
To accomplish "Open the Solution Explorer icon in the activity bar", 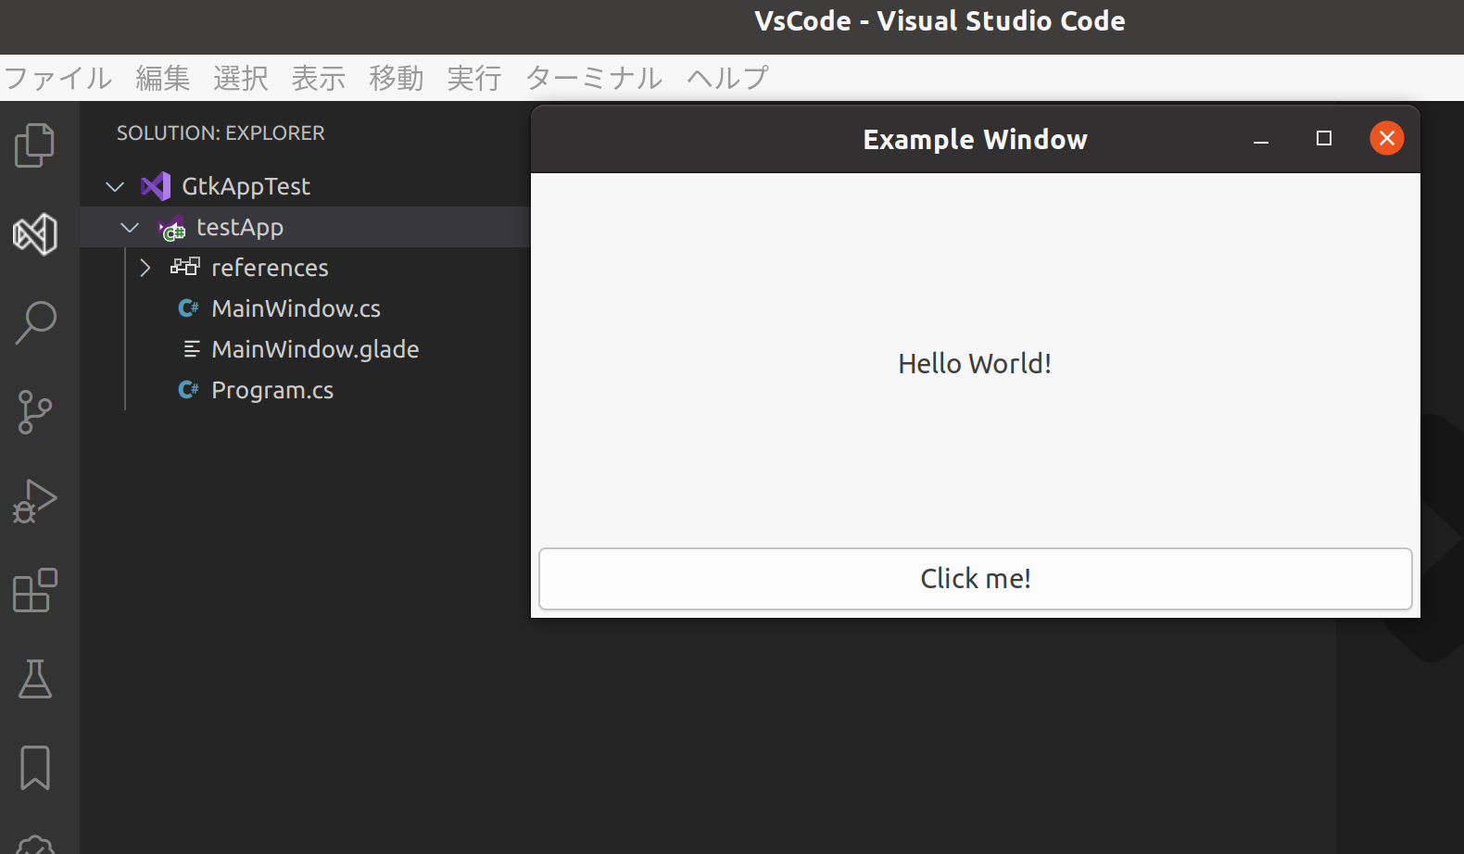I will 34,234.
